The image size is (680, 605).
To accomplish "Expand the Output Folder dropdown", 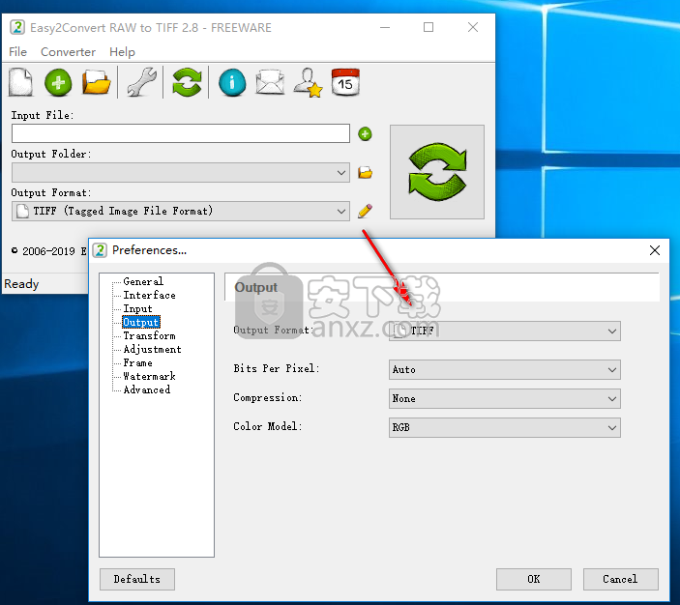I will pyautogui.click(x=341, y=172).
